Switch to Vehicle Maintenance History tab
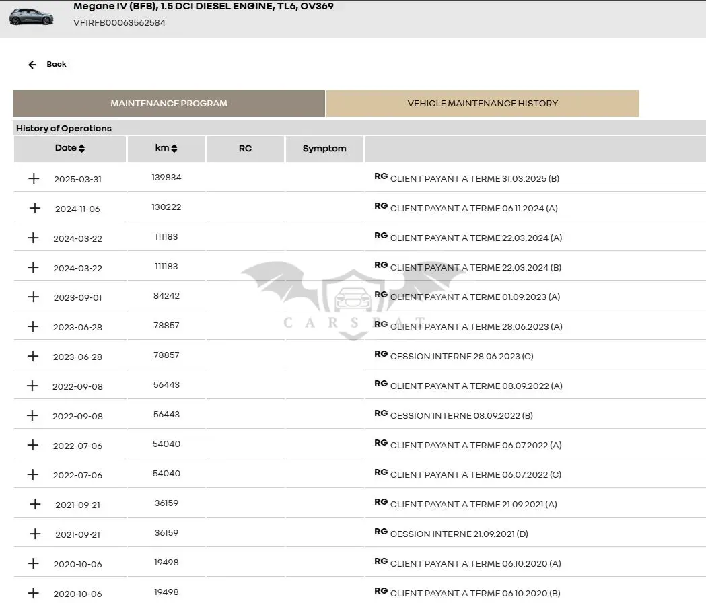The image size is (706, 603). coord(483,104)
